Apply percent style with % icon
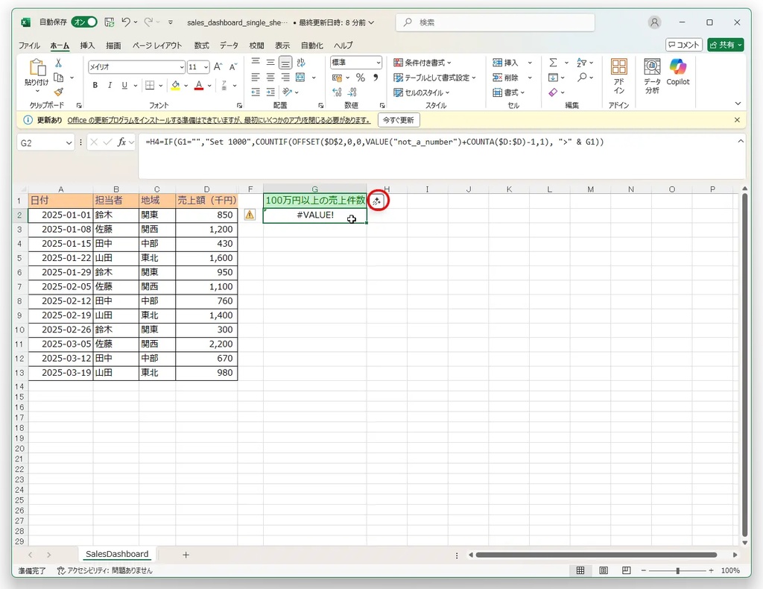Screen dimensions: 763x589 pyautogui.click(x=360, y=78)
